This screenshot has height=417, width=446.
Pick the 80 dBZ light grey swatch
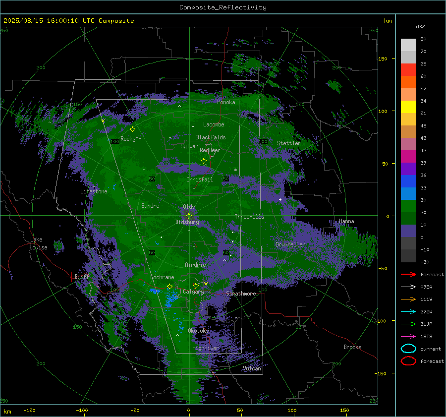point(408,45)
